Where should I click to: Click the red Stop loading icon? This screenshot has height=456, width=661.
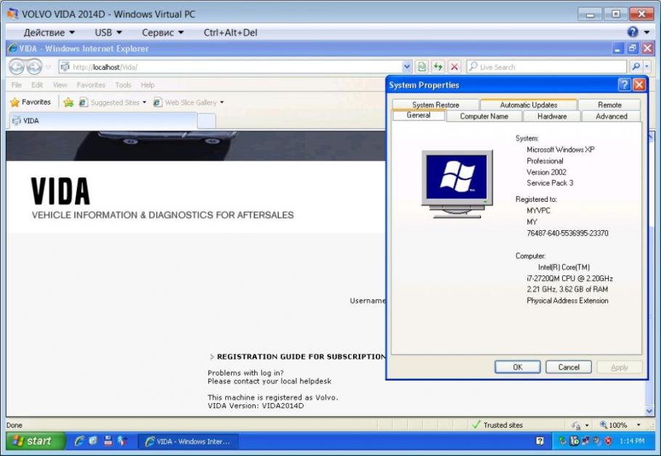click(455, 67)
